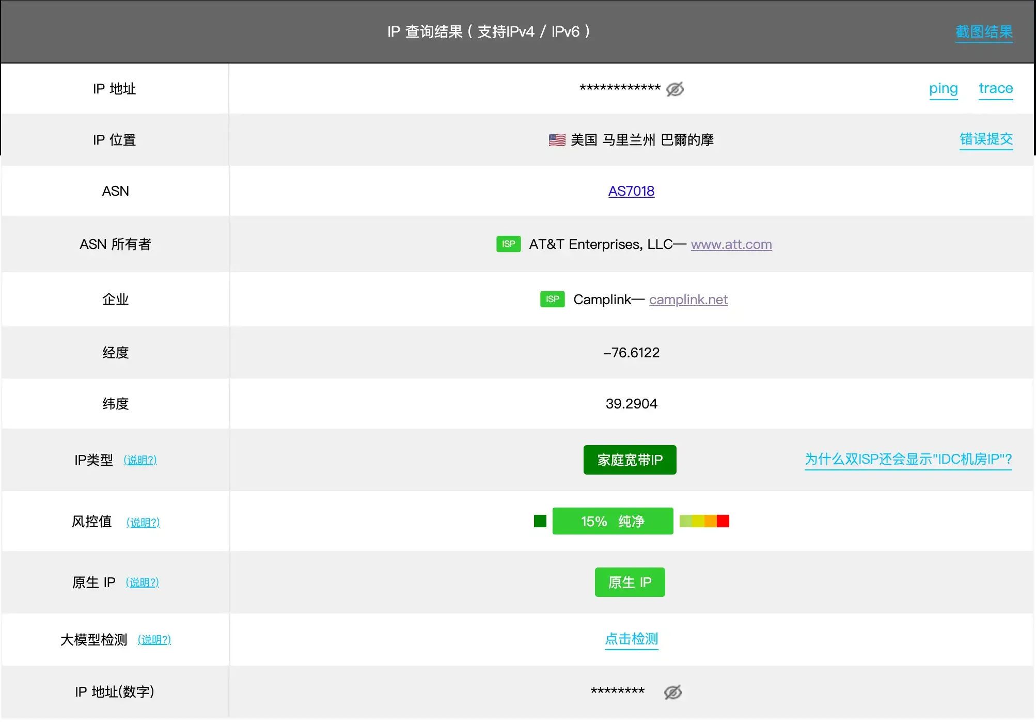Click the ISP badge next to AT&T Enterprises
The image size is (1036, 725).
pos(508,244)
